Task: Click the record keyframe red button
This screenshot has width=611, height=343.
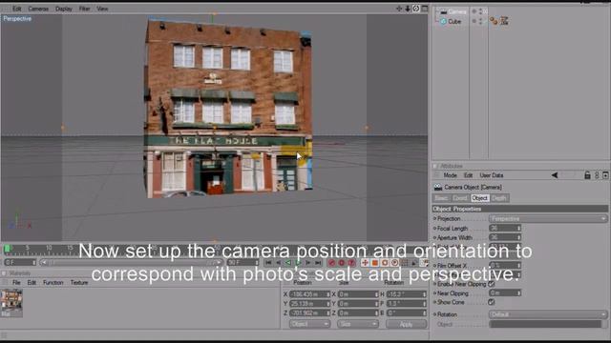Action: (x=331, y=263)
